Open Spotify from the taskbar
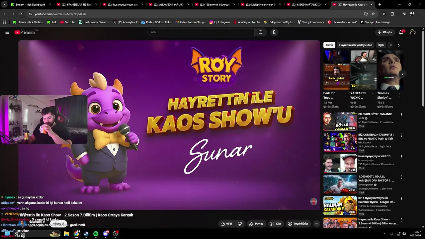The width and height of the screenshot is (425, 239). (x=96, y=234)
